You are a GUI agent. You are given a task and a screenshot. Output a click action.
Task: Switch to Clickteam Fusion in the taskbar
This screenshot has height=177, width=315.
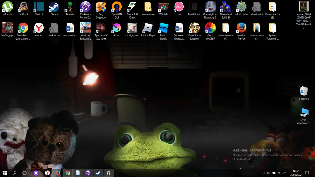click(88, 173)
